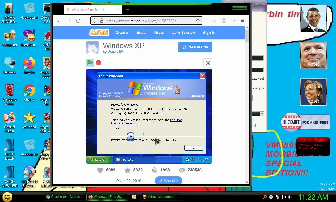This screenshot has width=336, height=202.
Task: Open the Network desktop icon
Action: (x=10, y=66)
